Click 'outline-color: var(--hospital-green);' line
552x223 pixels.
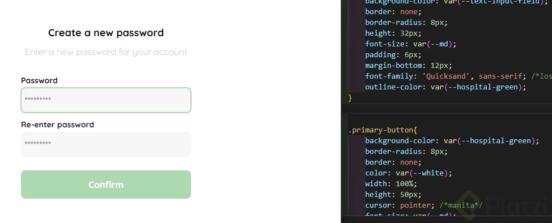point(445,87)
